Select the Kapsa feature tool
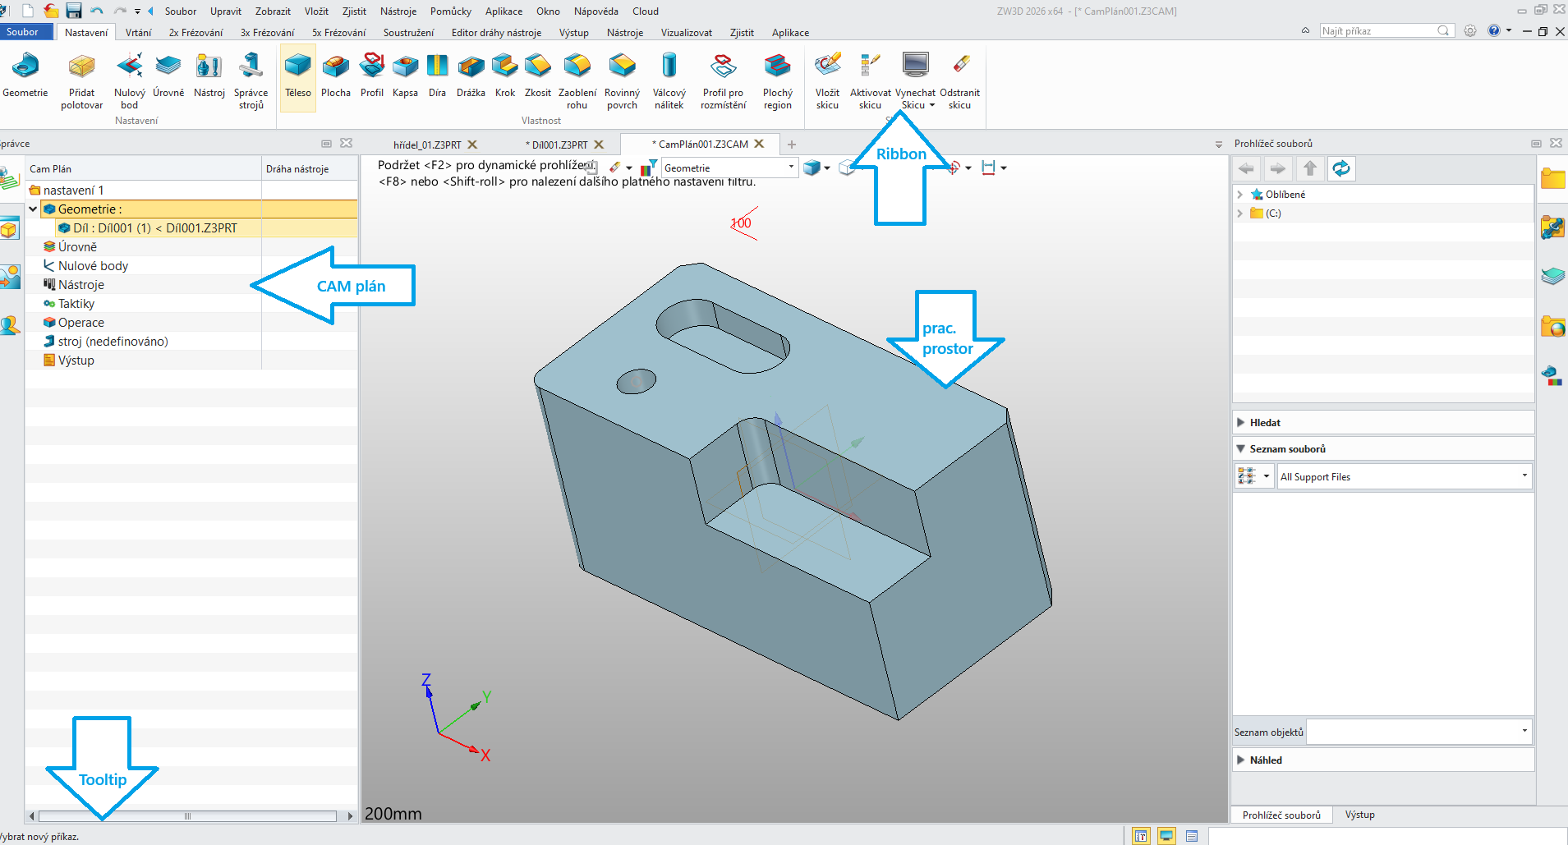 [x=405, y=76]
